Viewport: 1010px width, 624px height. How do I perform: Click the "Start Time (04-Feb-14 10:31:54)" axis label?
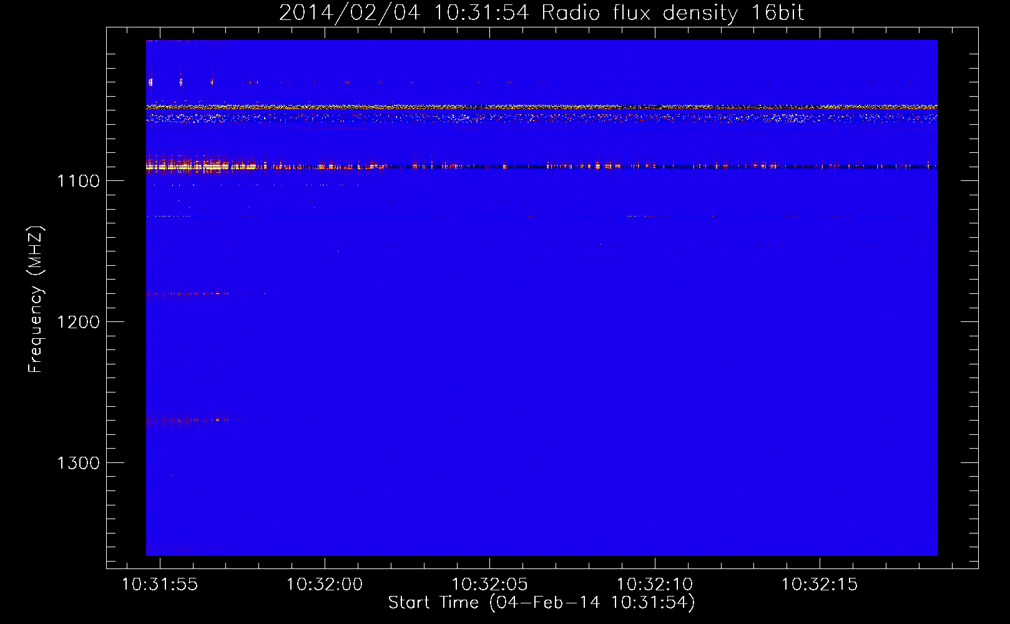[541, 603]
